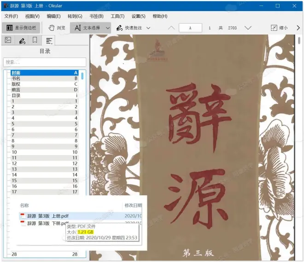This screenshot has width=304, height=262.
Task: Click the page number field showing A
Action: point(190,28)
